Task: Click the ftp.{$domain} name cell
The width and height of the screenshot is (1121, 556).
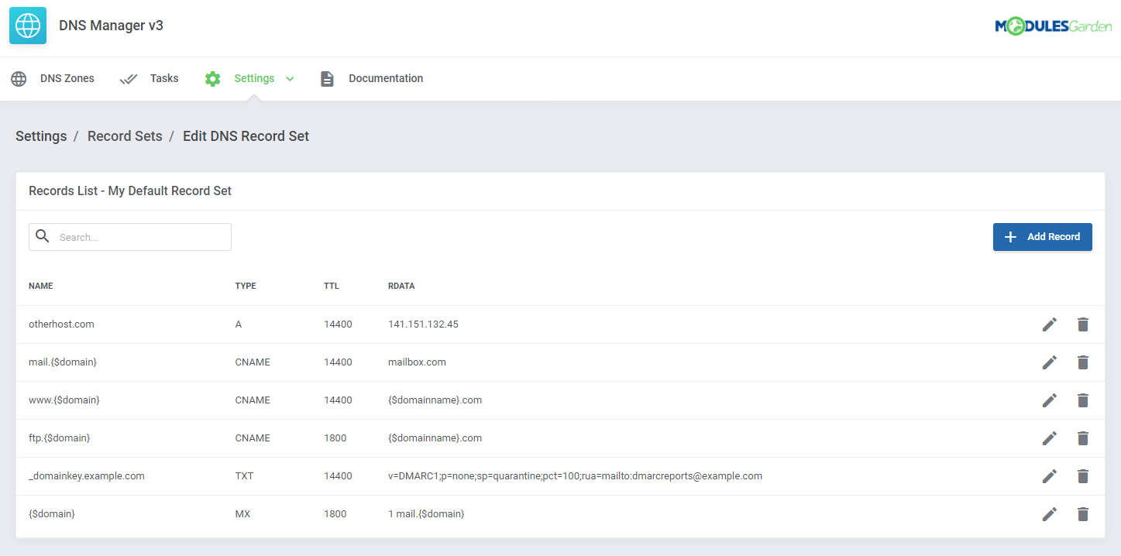Action: point(60,438)
